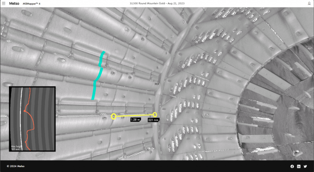Image resolution: width=314 pixels, height=172 pixels.
Task: Click the white reference curve in the profile
Action: [x=21, y=119]
